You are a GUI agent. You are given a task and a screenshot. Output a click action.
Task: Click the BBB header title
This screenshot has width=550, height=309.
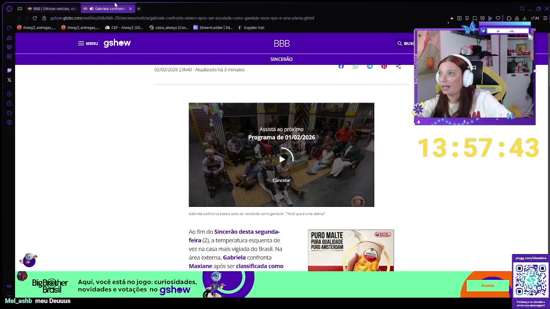click(281, 43)
